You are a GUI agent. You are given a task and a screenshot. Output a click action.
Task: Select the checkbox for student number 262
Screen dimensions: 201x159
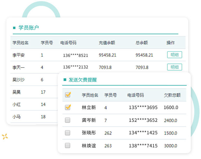[x=68, y=133]
